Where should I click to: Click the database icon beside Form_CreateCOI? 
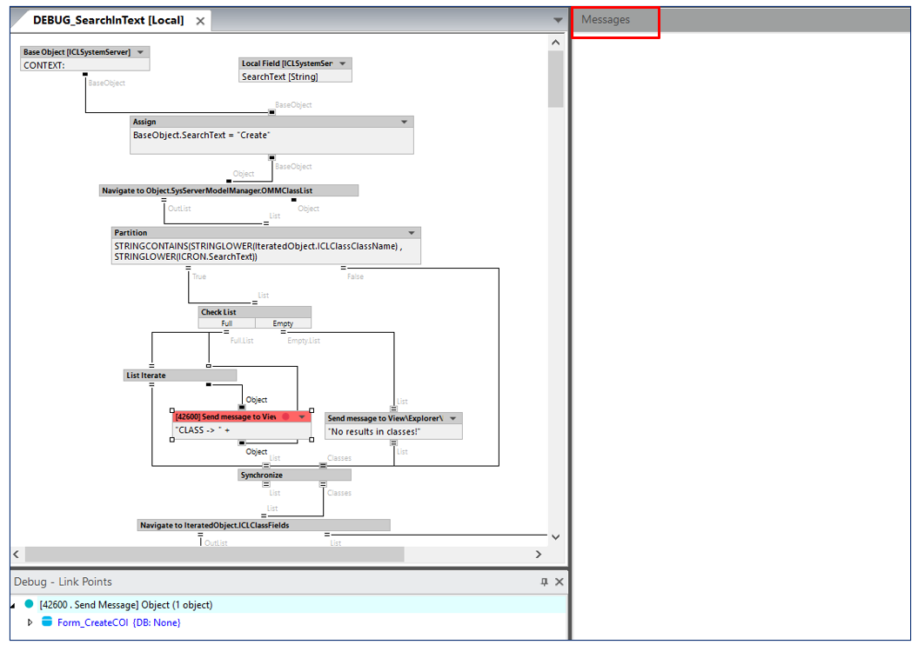pyautogui.click(x=47, y=622)
